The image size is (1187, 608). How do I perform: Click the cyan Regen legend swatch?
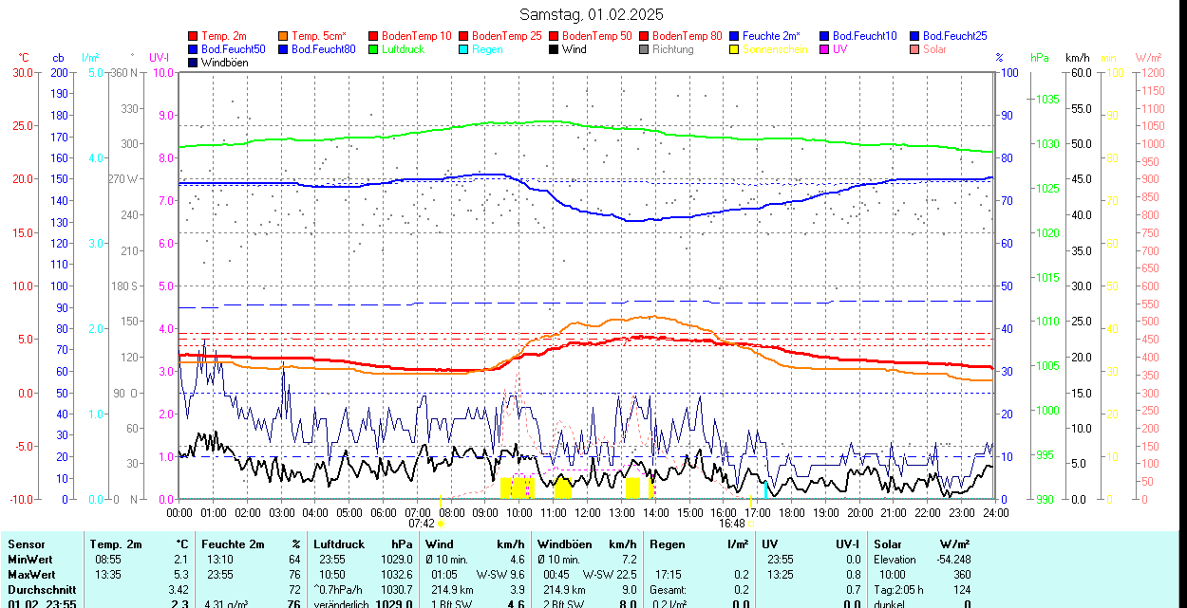point(464,49)
